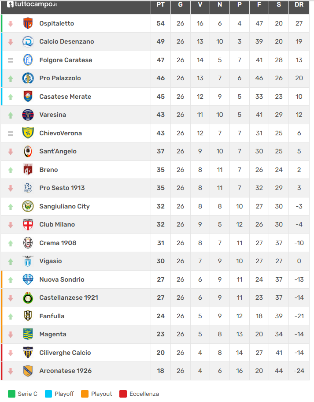Viewport: 314px width, 402px height.
Task: Click the Calcio Desenzano team crest
Action: (x=28, y=41)
